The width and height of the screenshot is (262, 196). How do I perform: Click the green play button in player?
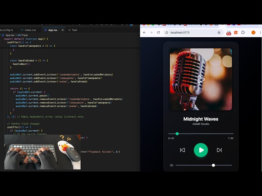(201, 150)
